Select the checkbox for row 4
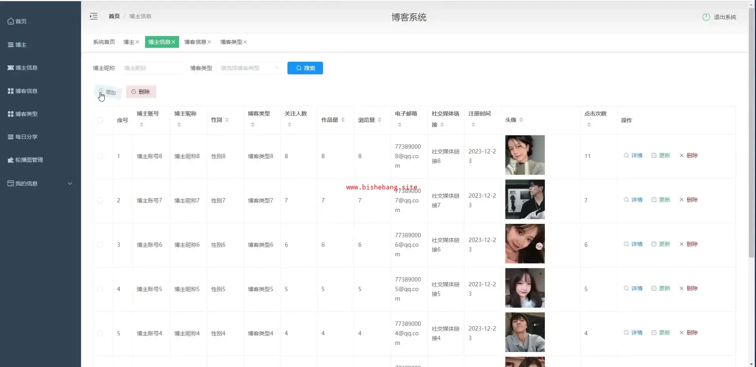The image size is (756, 367). 100,289
